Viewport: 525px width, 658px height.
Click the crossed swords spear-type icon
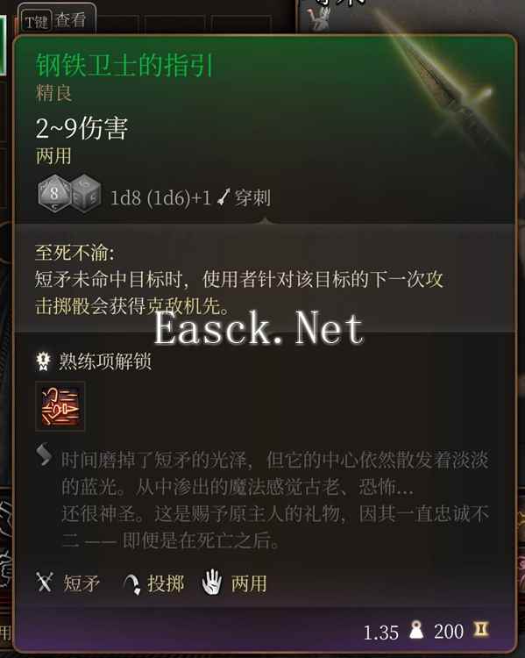[45, 583]
